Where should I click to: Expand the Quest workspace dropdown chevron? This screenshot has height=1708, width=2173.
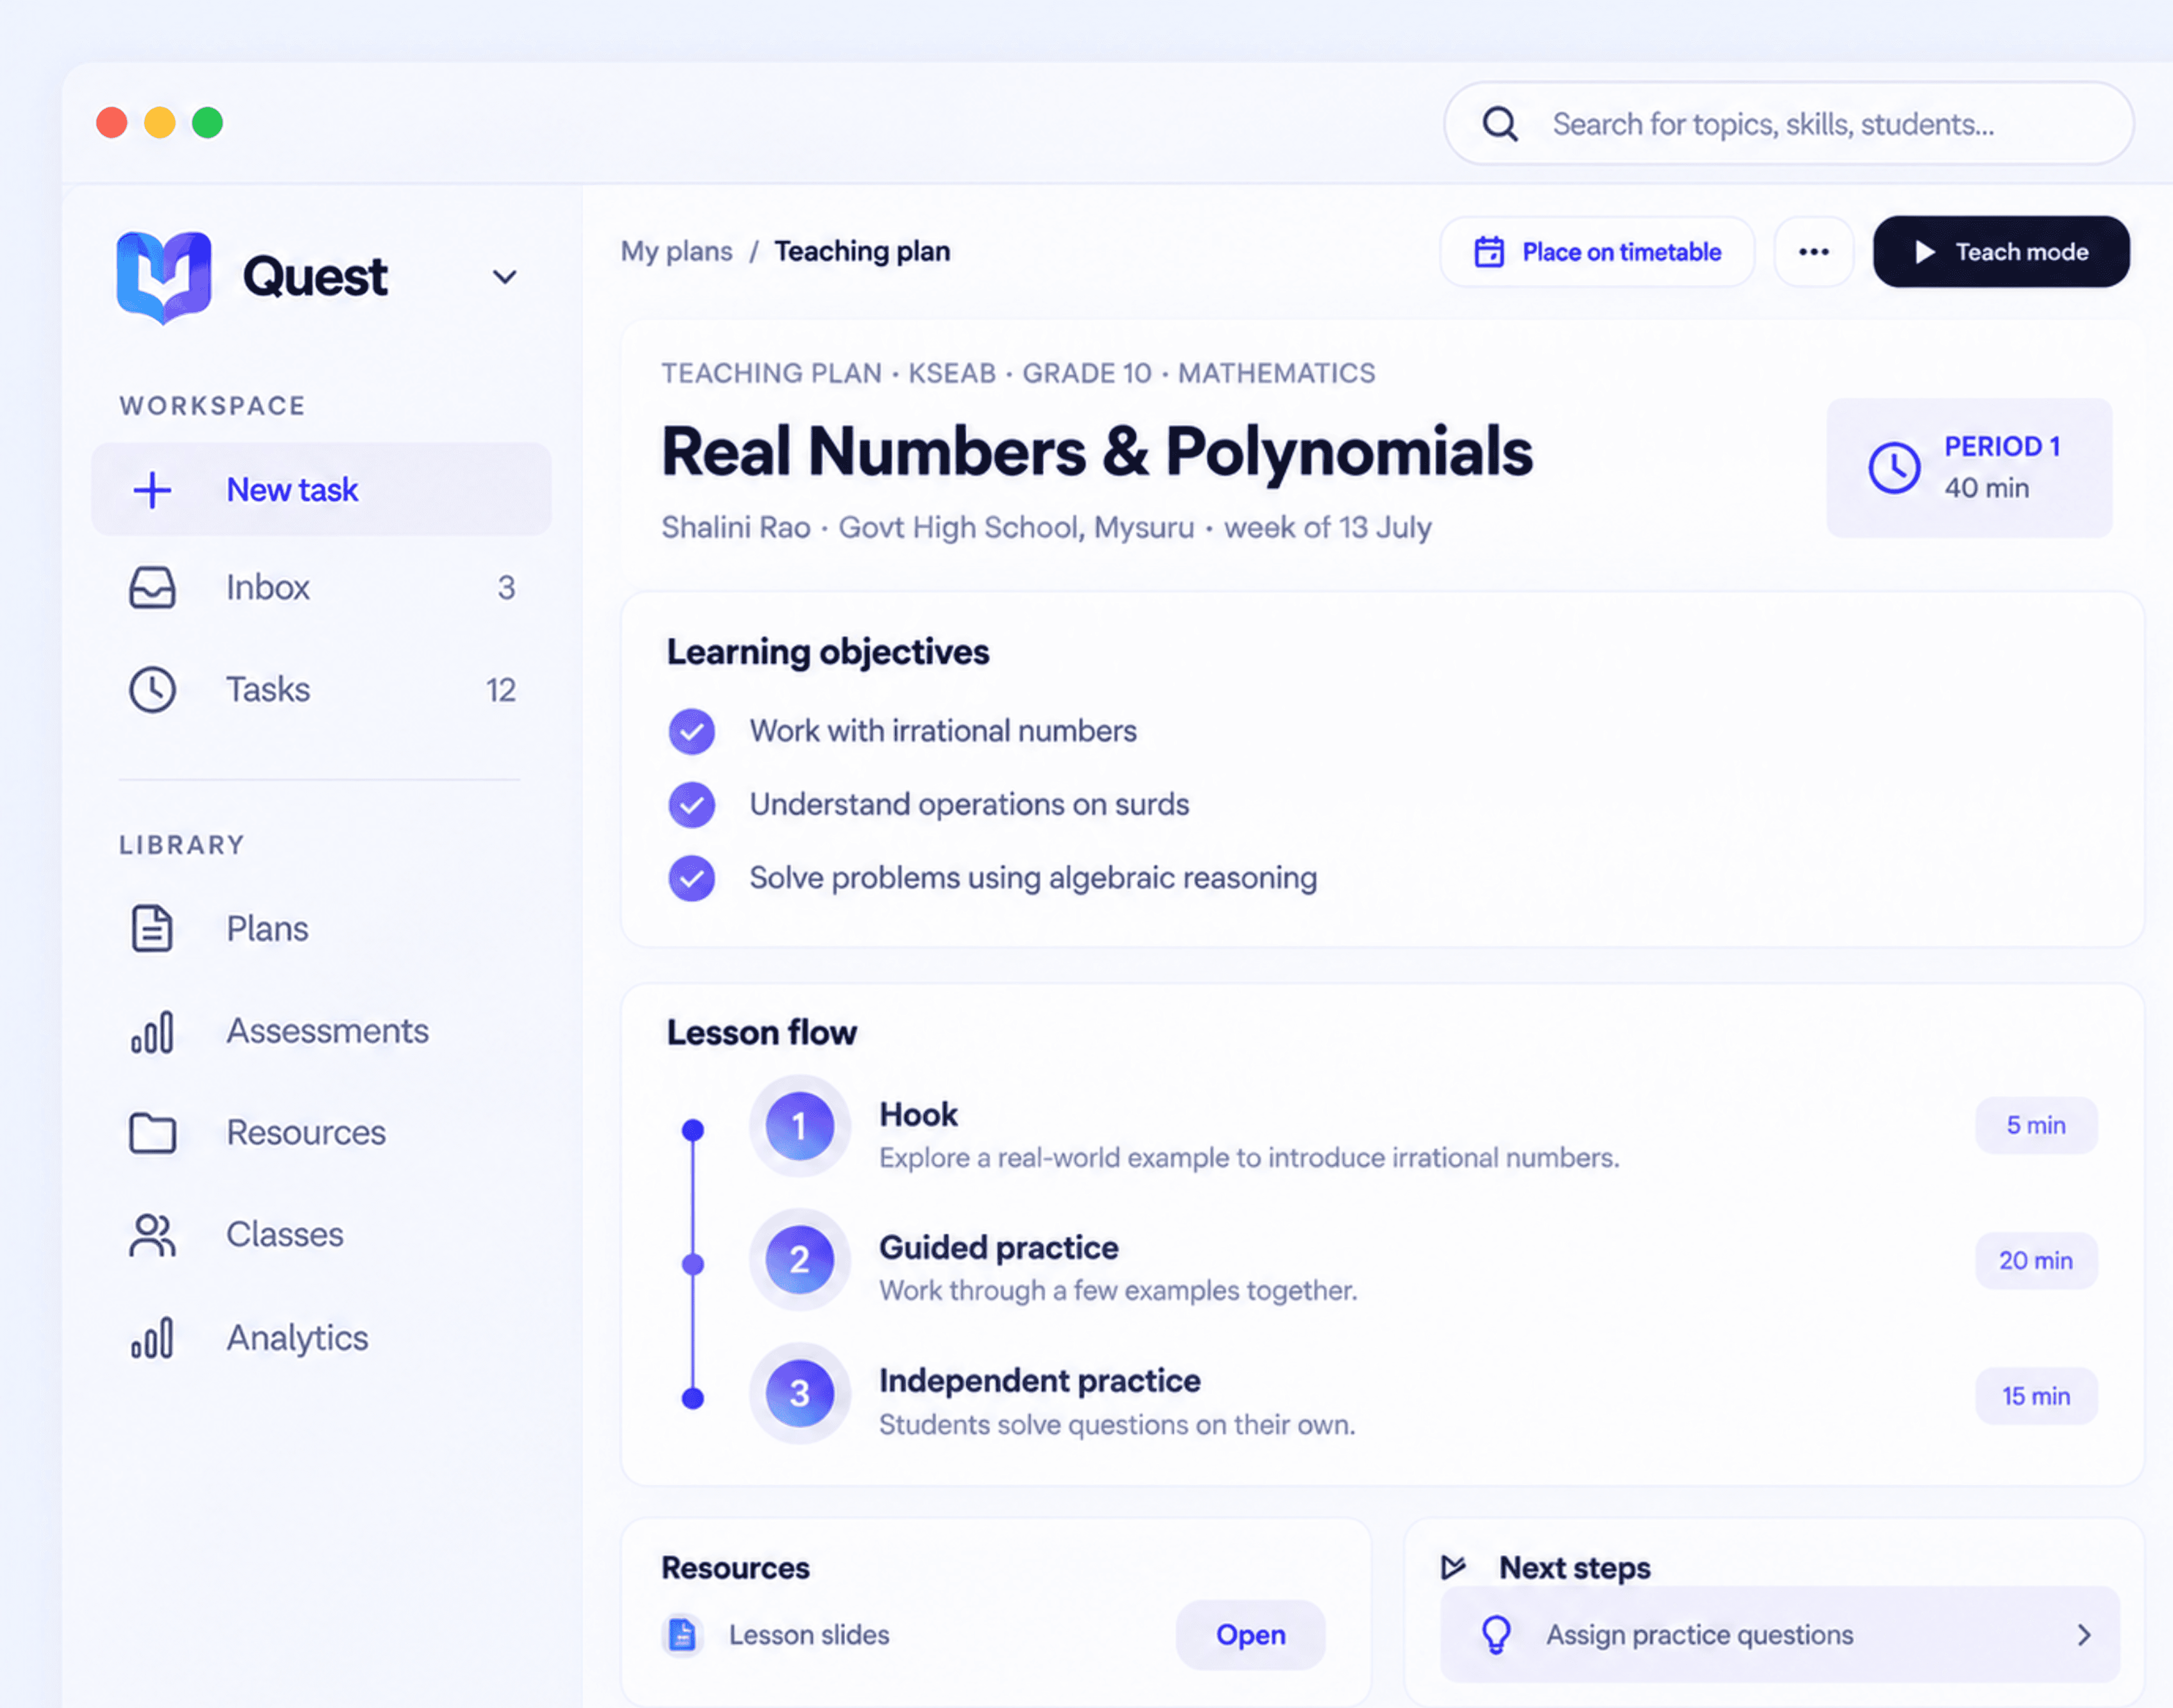(505, 277)
